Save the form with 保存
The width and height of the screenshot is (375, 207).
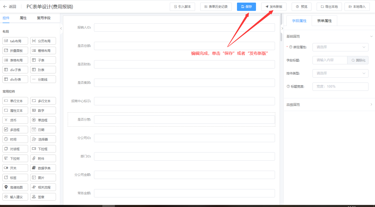coord(246,7)
